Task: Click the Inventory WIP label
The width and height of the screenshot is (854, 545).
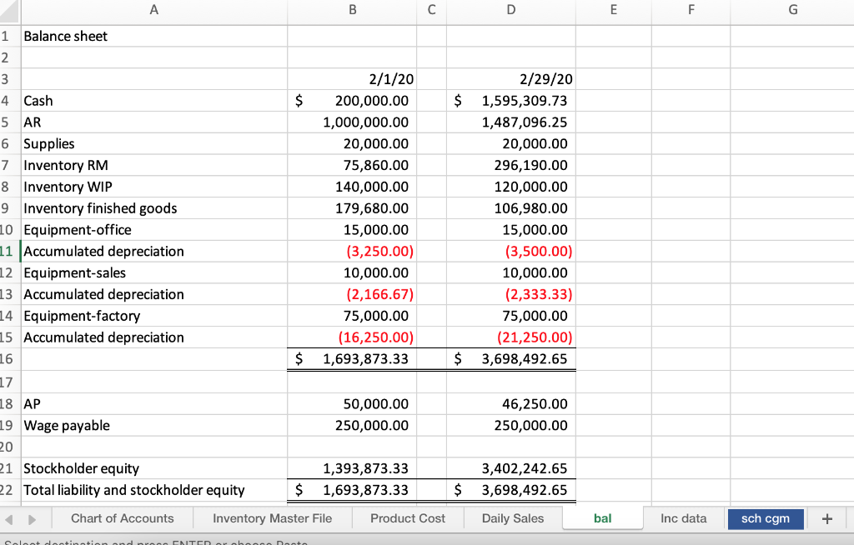Action: (x=154, y=187)
